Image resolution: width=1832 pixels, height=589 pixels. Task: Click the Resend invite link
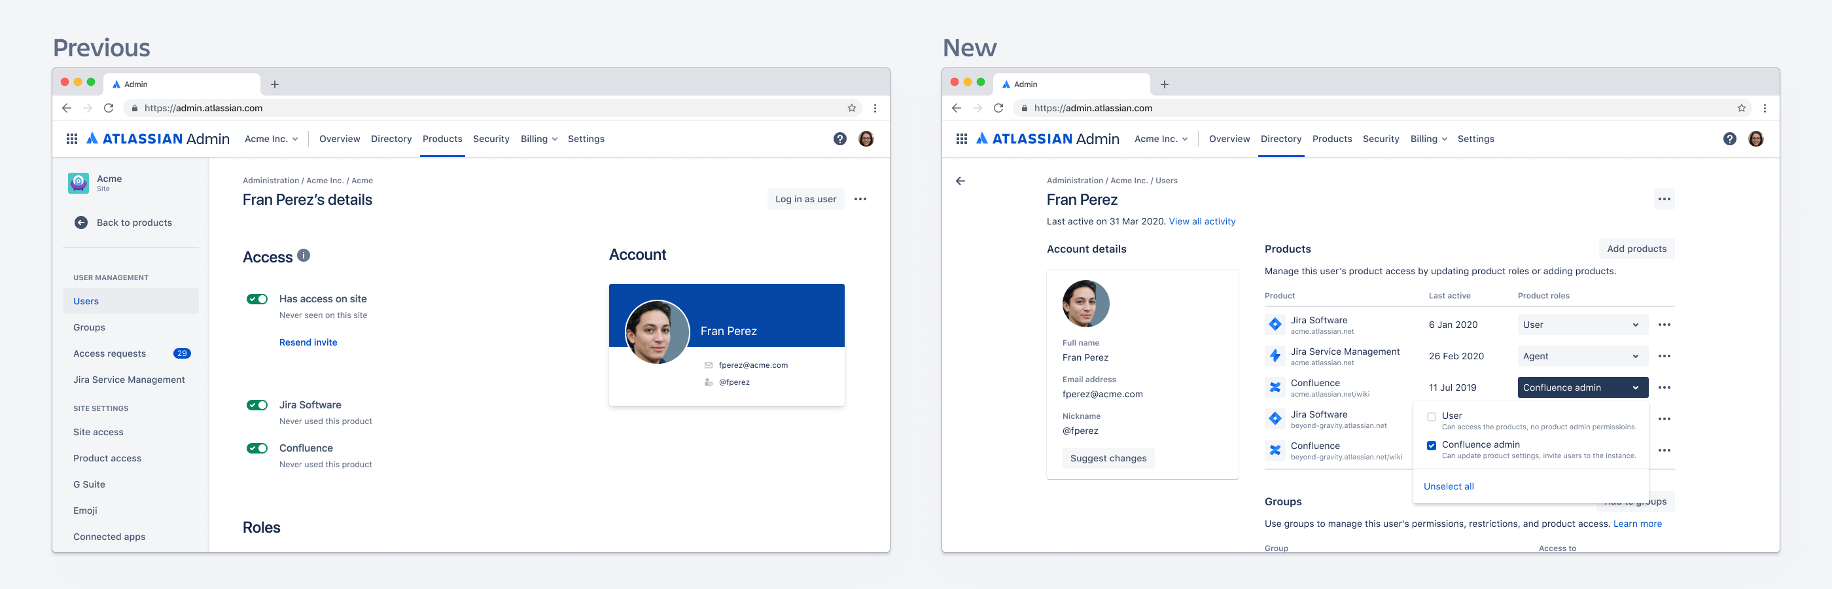coord(308,342)
